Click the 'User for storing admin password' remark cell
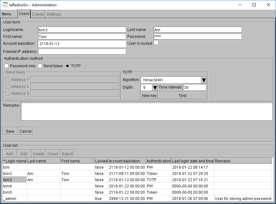Viewport: 276px width, 204px height. [243, 199]
